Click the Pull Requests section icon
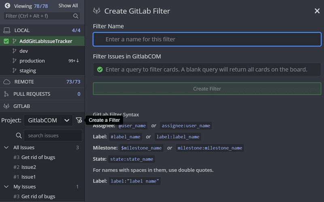Viewport: 324px width, 202px height. pos(6,94)
